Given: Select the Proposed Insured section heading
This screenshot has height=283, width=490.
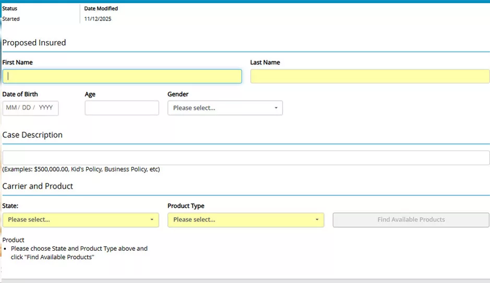Looking at the screenshot, I should (x=34, y=43).
